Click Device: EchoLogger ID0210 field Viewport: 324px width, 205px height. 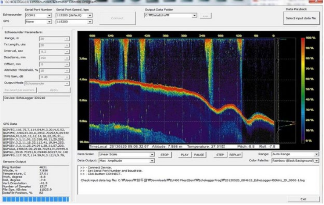click(x=37, y=98)
